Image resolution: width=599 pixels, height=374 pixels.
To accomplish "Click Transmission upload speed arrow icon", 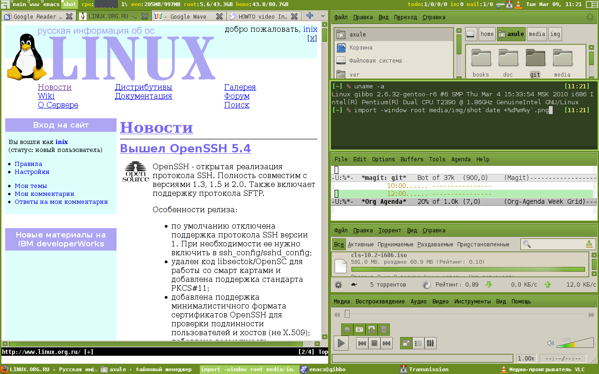I will pyautogui.click(x=548, y=285).
